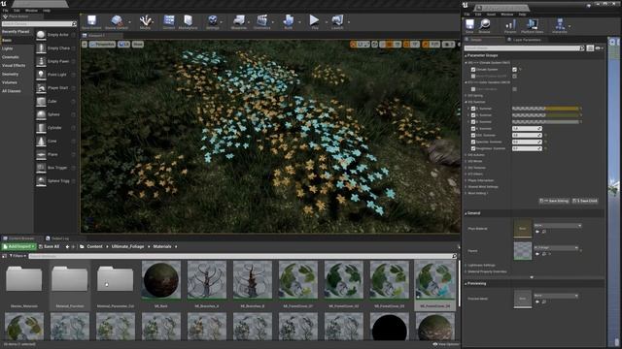The image size is (622, 349).
Task: Click Save icon in the material instance editor
Action: pyautogui.click(x=469, y=24)
